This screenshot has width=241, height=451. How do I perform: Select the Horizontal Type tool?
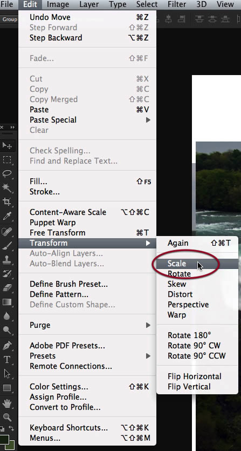(x=7, y=360)
